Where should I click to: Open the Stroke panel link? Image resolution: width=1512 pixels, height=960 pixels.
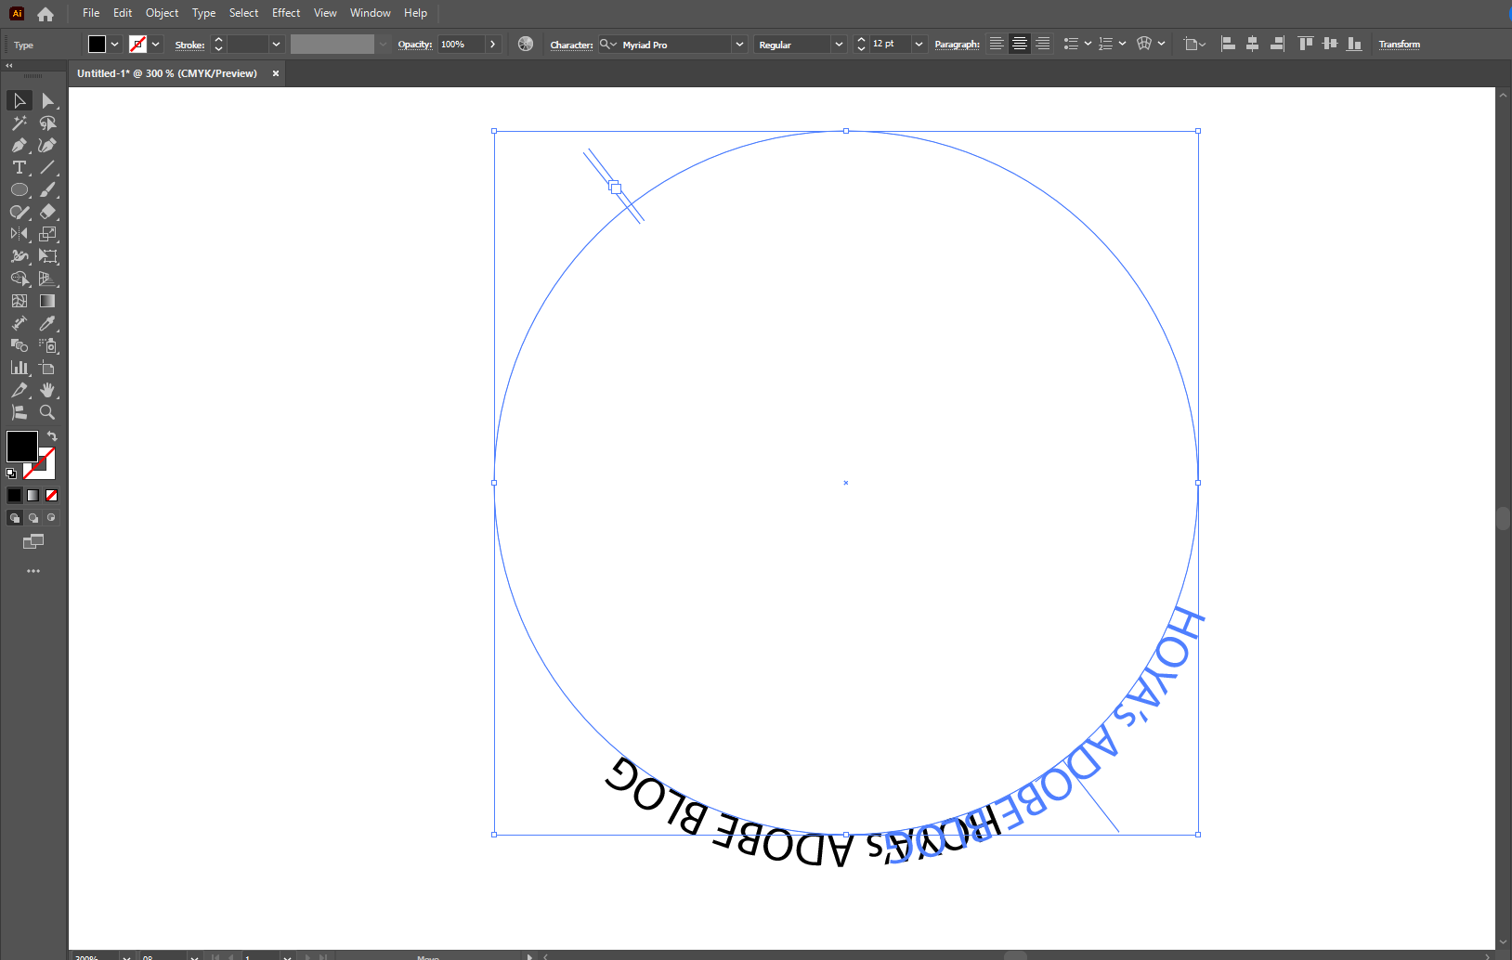tap(190, 45)
